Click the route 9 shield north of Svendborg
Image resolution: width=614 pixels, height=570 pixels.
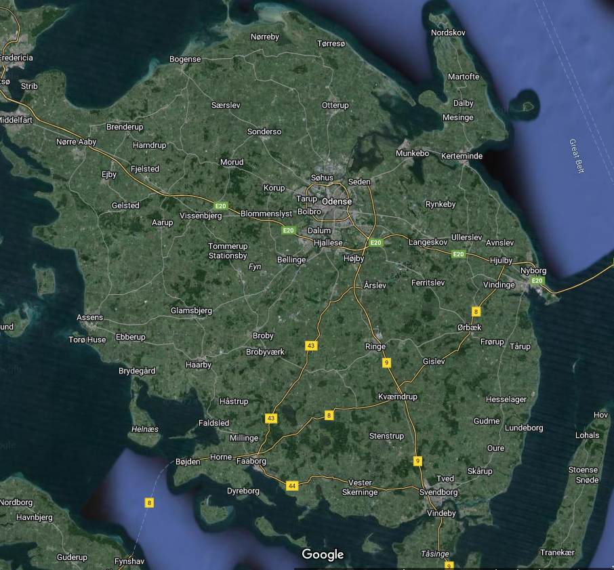(417, 461)
